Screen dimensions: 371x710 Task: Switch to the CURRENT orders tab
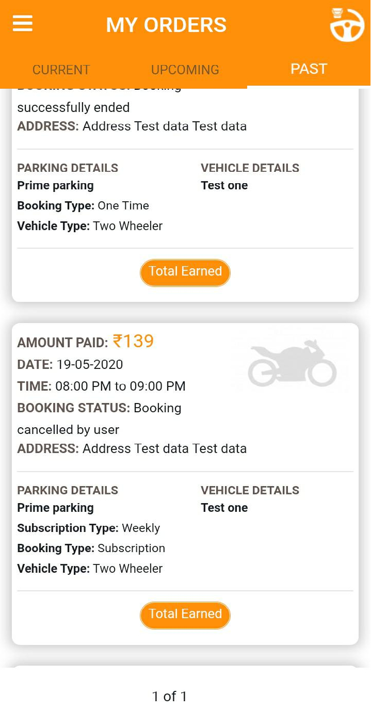coord(61,70)
